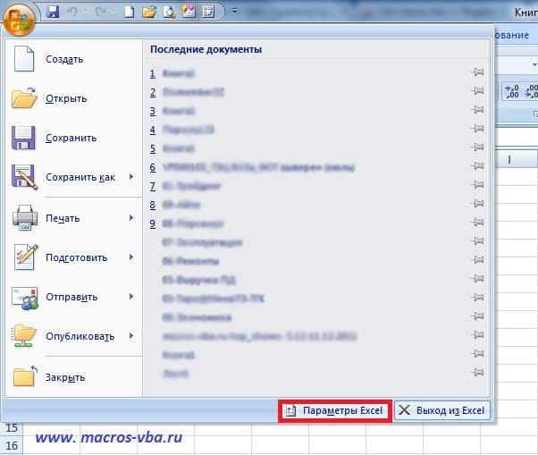The image size is (538, 455).
Task: Choose Создать in the Office menu
Action: click(74, 59)
